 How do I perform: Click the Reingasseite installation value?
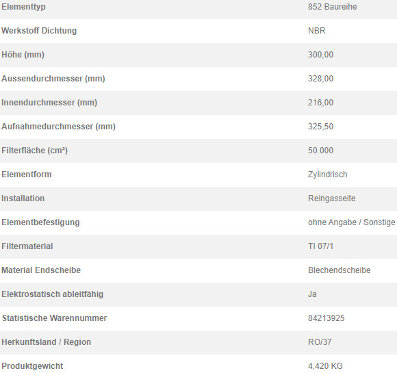pyautogui.click(x=332, y=198)
